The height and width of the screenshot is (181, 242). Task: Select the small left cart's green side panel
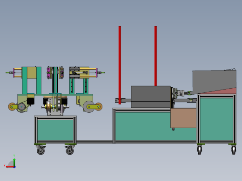(55, 130)
